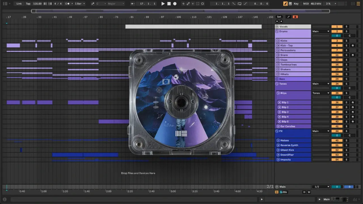Toggle the computer MIDI keyboard icon
Image resolution: width=363 pixels, height=204 pixels.
[290, 4]
